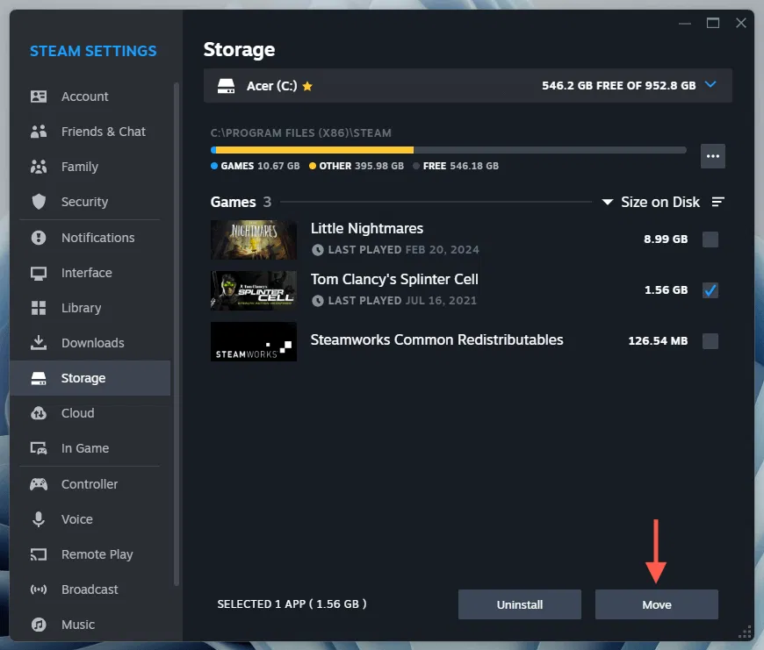This screenshot has height=650, width=764.
Task: Expand the drive selector chevron
Action: (711, 85)
